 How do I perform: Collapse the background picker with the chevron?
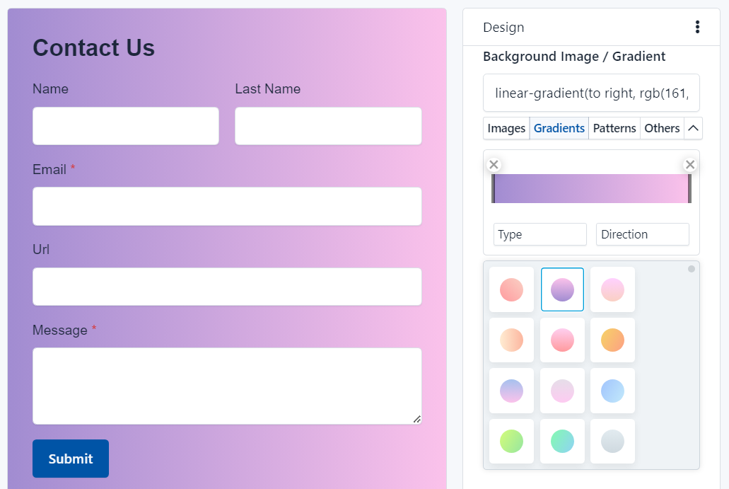coord(693,128)
